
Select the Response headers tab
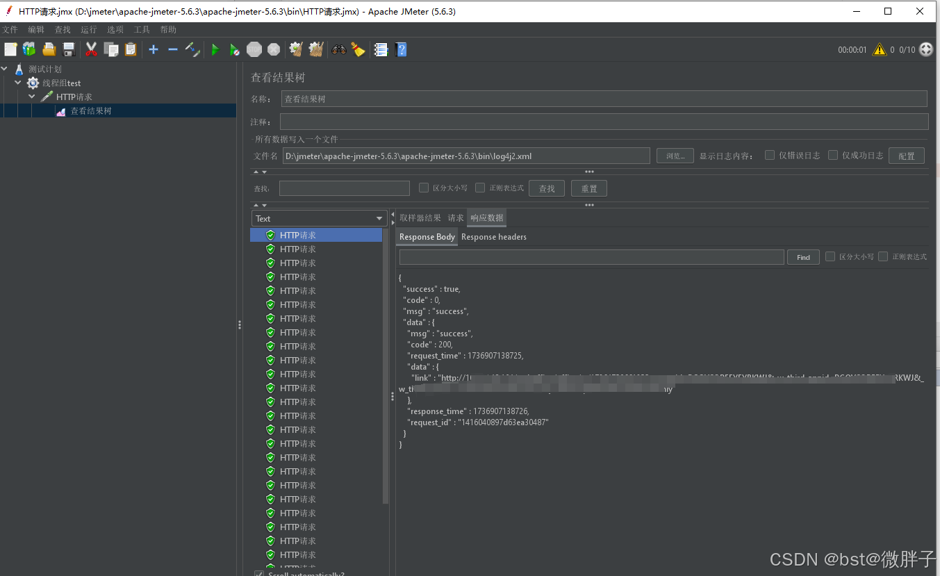494,237
